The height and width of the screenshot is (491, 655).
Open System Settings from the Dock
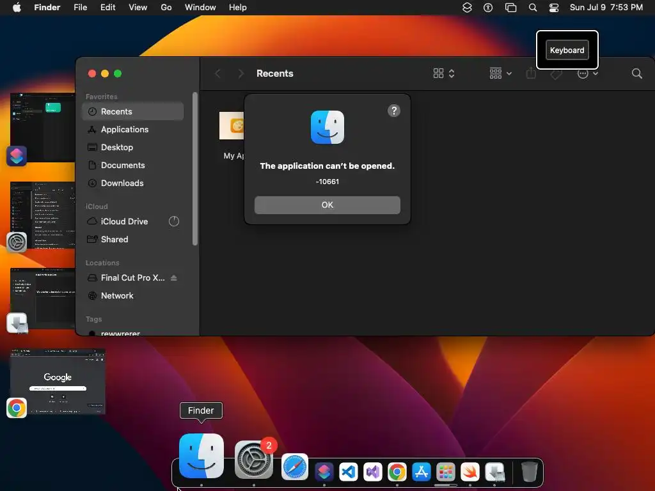pyautogui.click(x=253, y=460)
